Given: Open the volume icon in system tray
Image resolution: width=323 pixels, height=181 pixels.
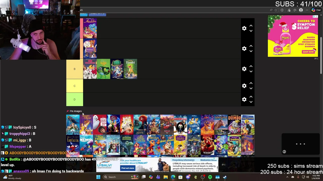Looking at the screenshot, I should (x=308, y=177).
